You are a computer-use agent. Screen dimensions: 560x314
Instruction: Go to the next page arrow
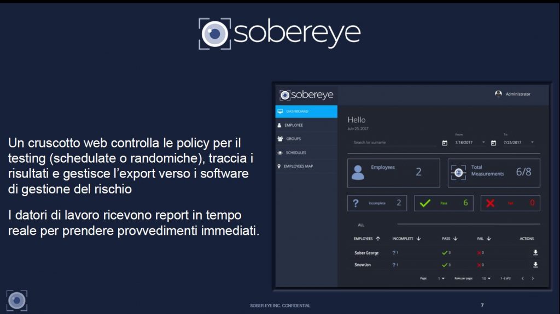pos(533,279)
